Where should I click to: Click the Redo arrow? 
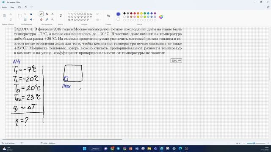tap(31, 7)
